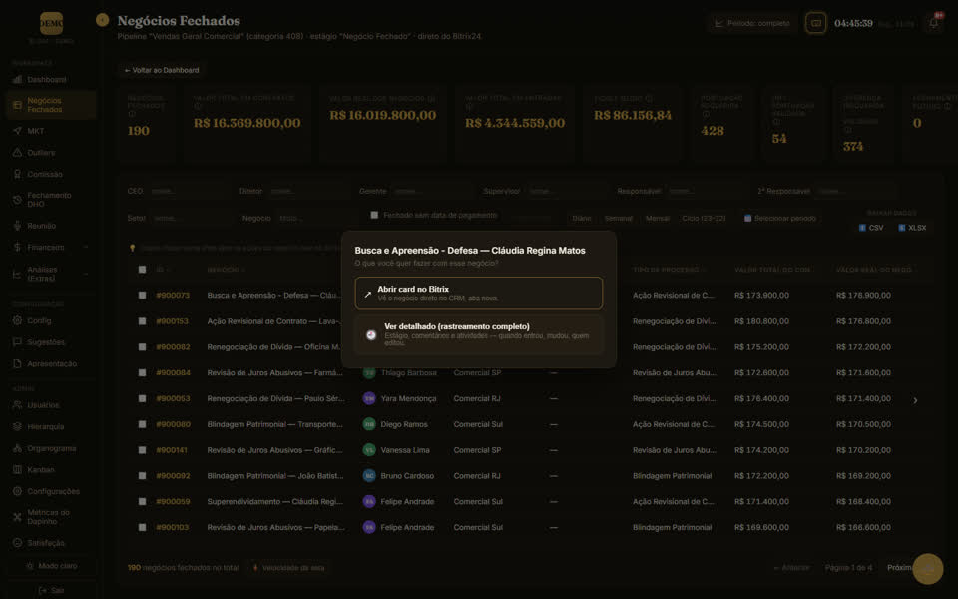This screenshot has width=958, height=599.
Task: Click the clock icon on Ver detalhado option
Action: 371,335
